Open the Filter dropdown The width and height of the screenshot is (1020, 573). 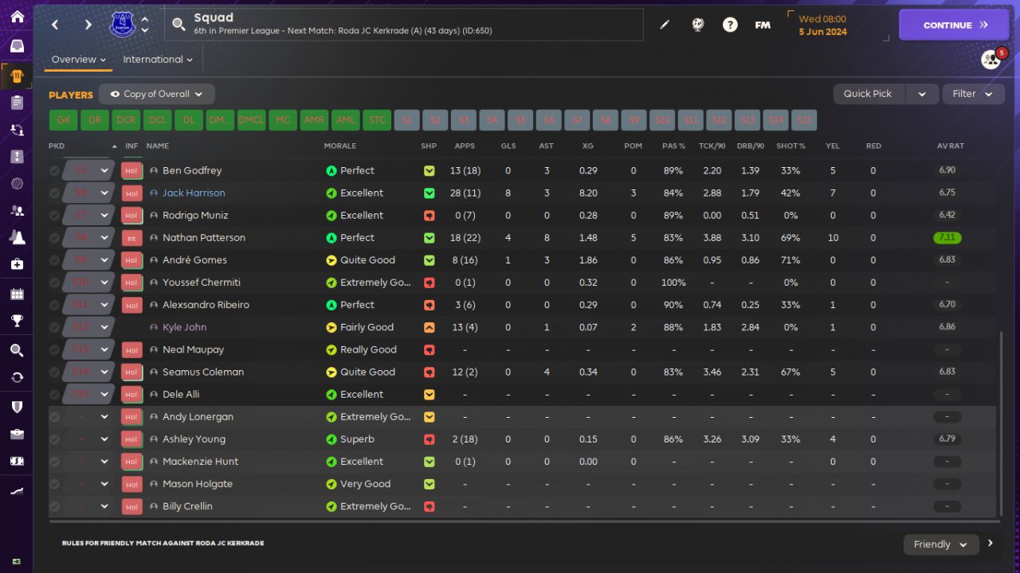coord(973,94)
